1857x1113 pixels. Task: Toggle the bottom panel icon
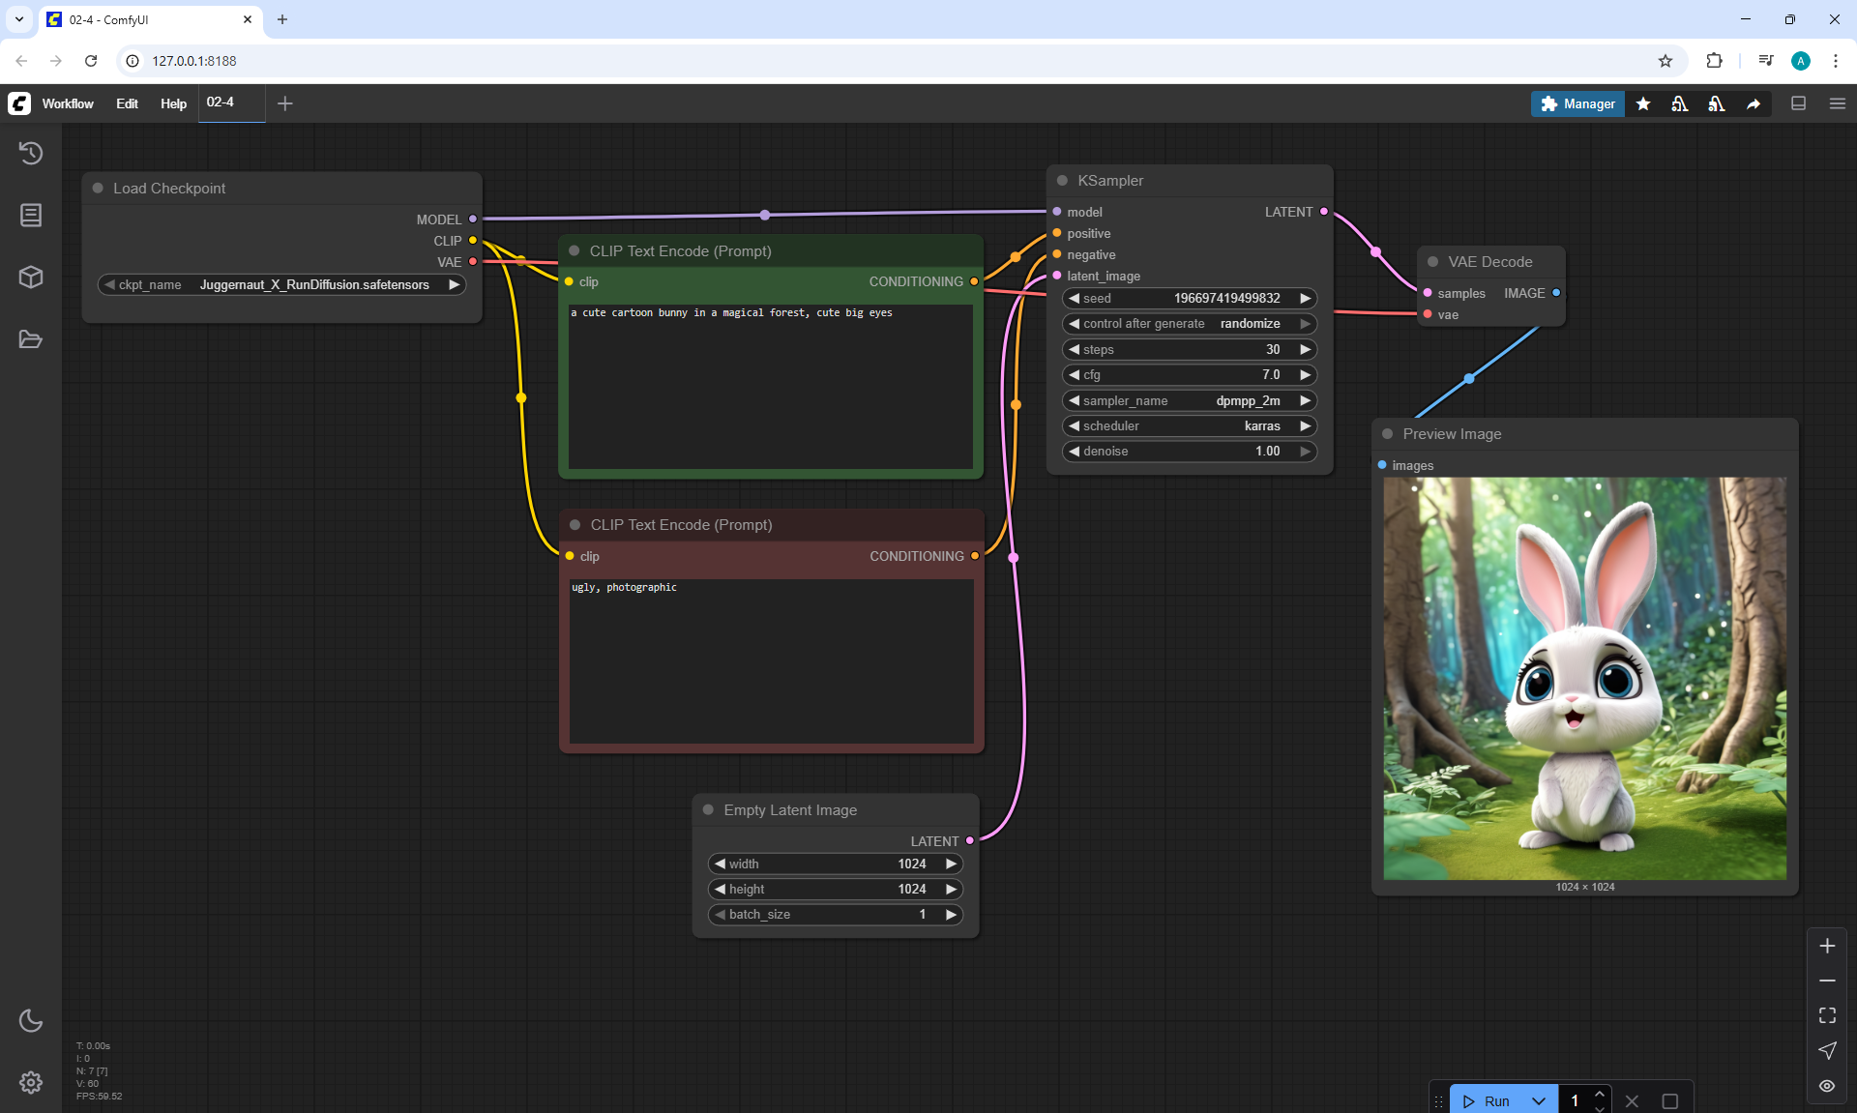[x=1798, y=103]
